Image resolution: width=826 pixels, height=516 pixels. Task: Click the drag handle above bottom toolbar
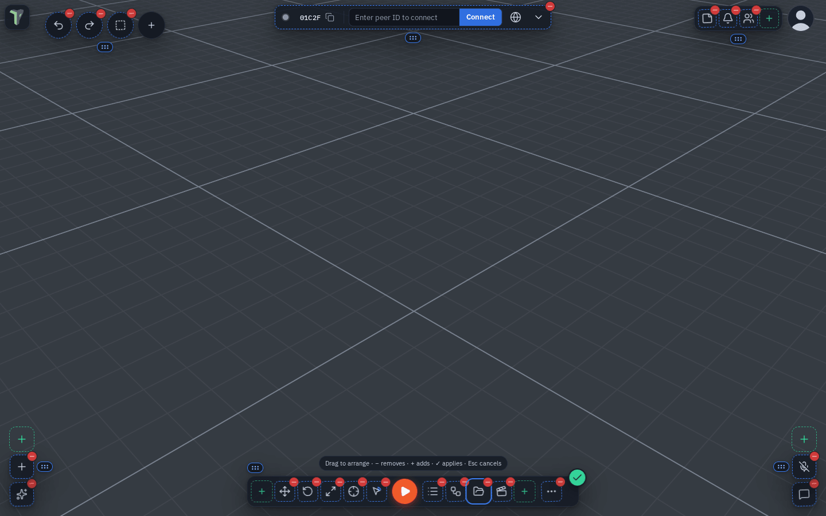point(255,468)
